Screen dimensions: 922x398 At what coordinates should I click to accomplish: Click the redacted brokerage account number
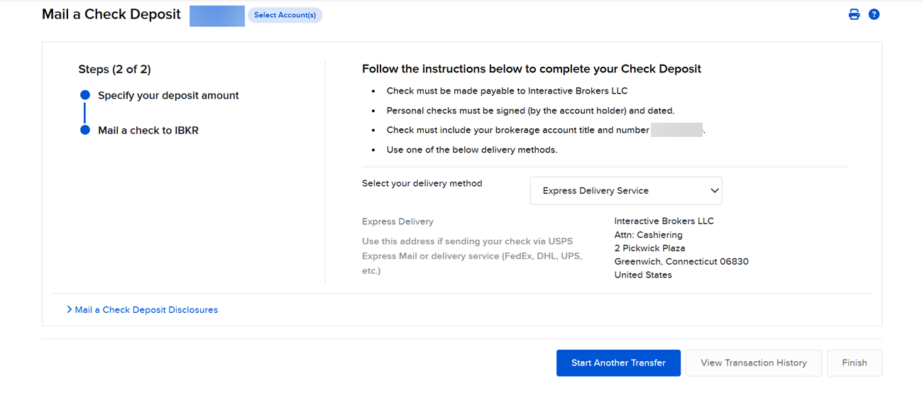(x=677, y=130)
